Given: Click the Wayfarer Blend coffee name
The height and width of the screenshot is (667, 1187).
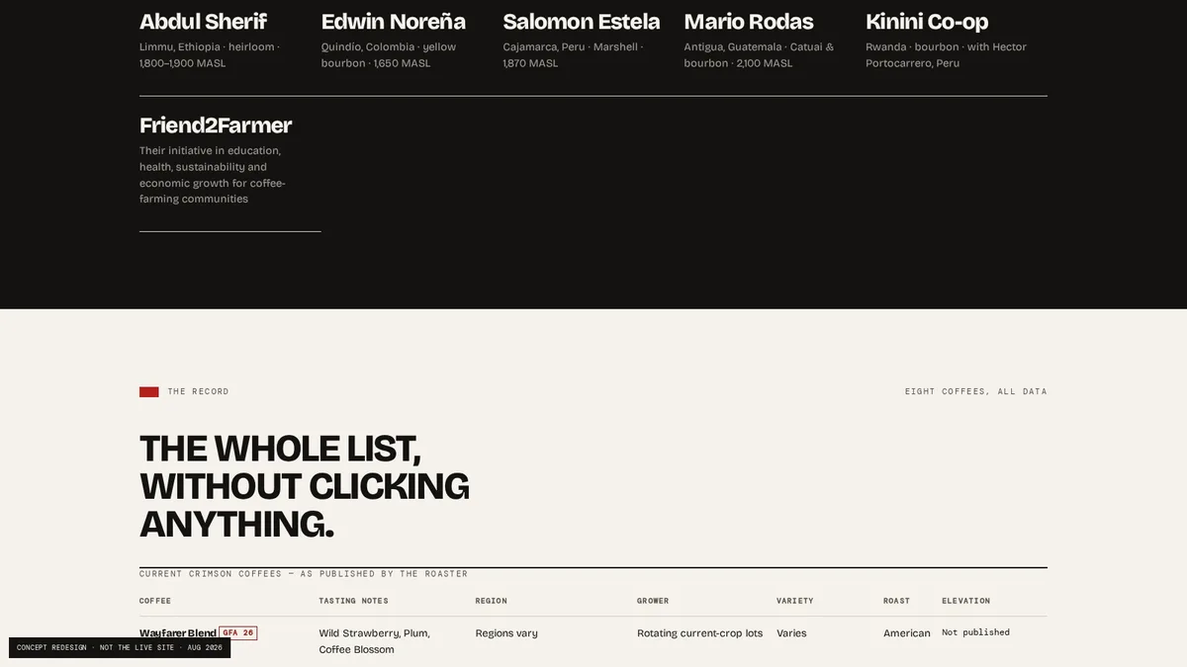Looking at the screenshot, I should 178,633.
